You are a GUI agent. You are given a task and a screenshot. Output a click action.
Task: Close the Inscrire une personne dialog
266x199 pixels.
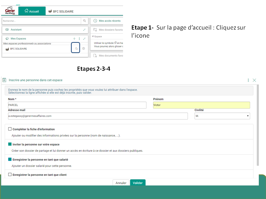(x=254, y=80)
